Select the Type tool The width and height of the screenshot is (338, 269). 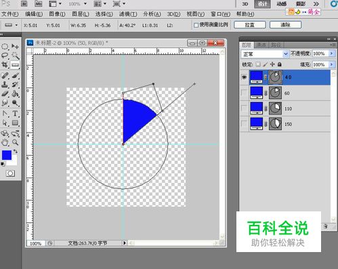tap(15, 113)
